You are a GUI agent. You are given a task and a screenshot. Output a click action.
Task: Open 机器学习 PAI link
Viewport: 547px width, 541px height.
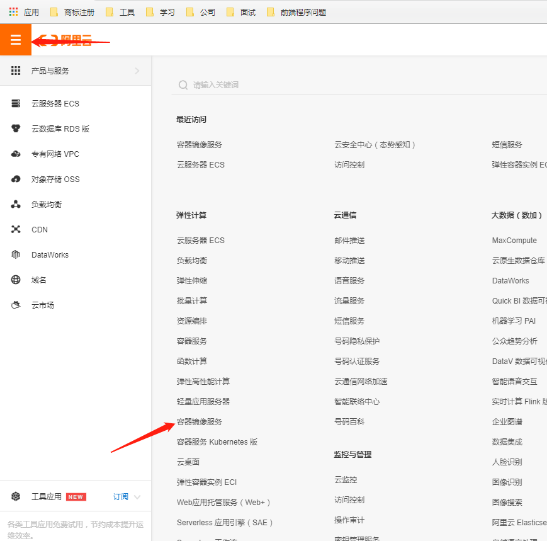514,321
